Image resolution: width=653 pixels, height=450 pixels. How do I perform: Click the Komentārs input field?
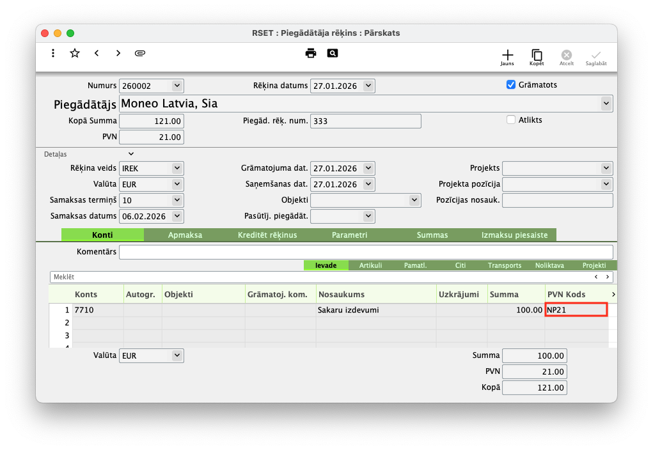tap(365, 252)
